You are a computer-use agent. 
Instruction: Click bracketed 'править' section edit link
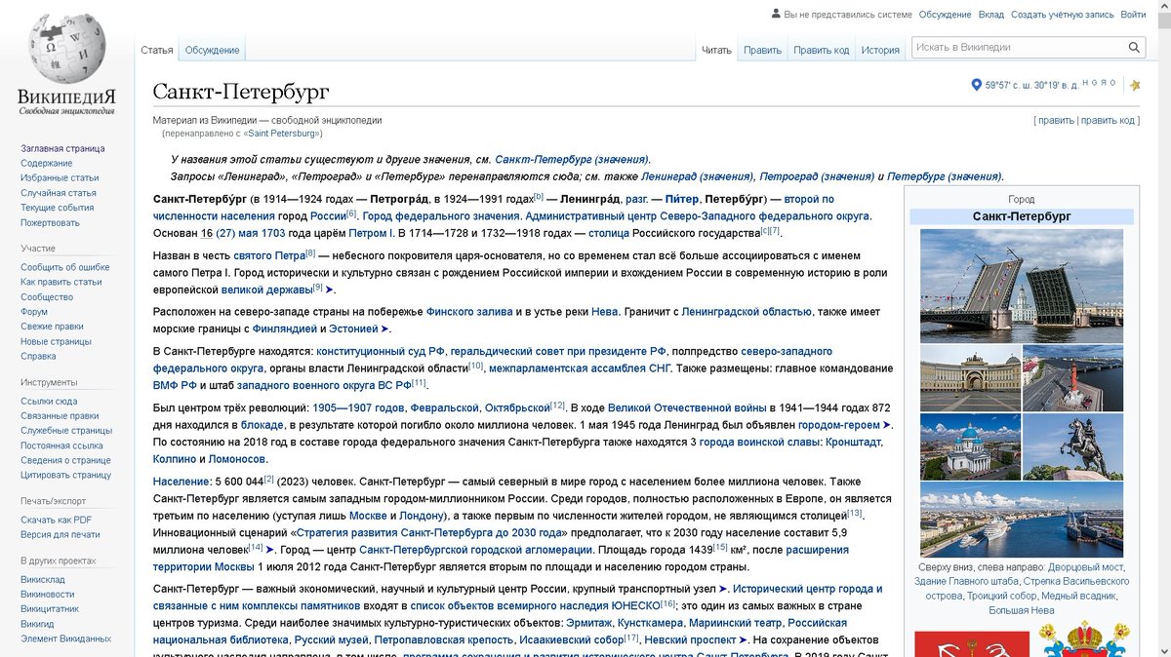coord(1056,120)
